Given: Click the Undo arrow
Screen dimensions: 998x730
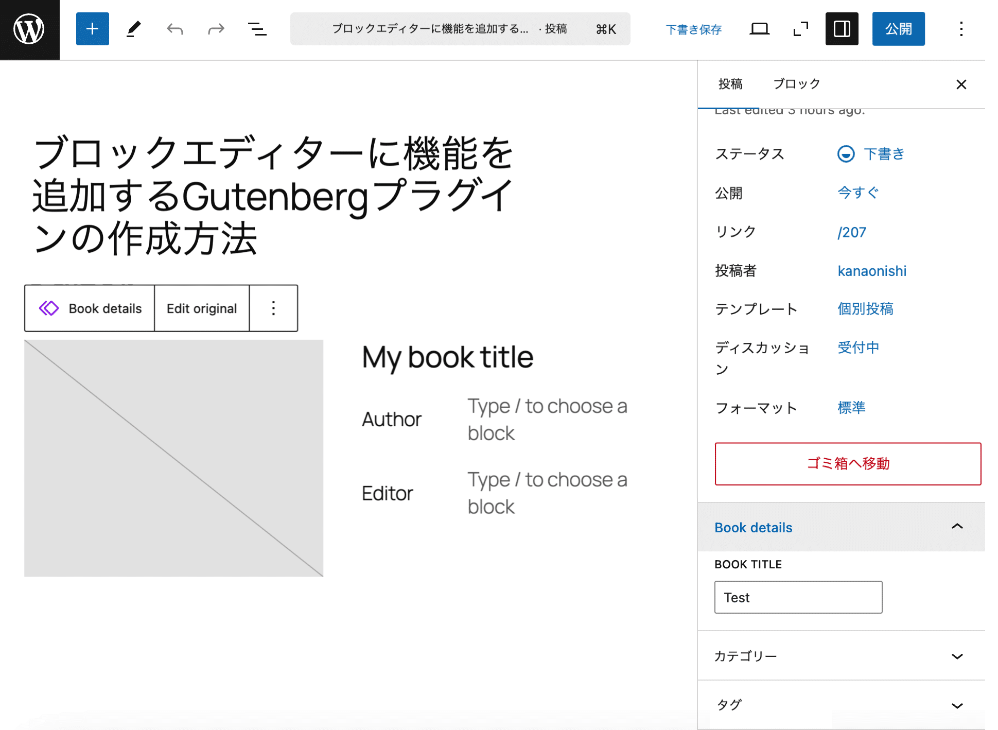Looking at the screenshot, I should 174,29.
